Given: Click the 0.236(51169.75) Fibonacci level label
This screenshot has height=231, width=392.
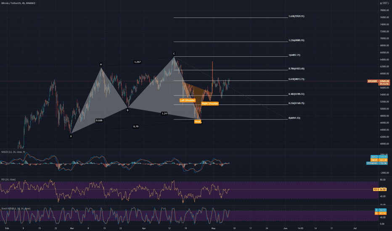Looking at the screenshot, I should pos(297,103).
